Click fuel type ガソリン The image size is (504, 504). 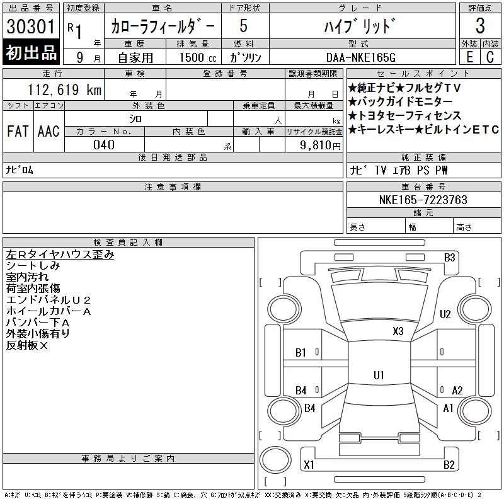pos(245,58)
